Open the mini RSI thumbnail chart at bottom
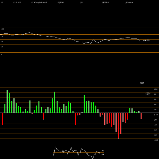Viewport: 159px width, 159px height. 79,152
